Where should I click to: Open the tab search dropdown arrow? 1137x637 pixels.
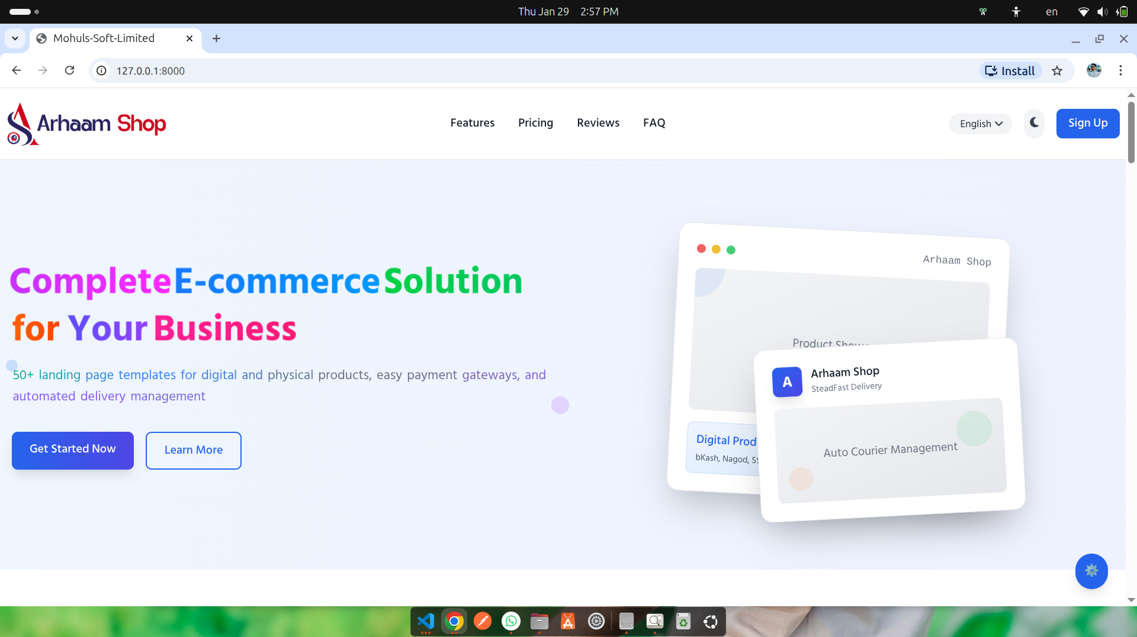pyautogui.click(x=15, y=38)
